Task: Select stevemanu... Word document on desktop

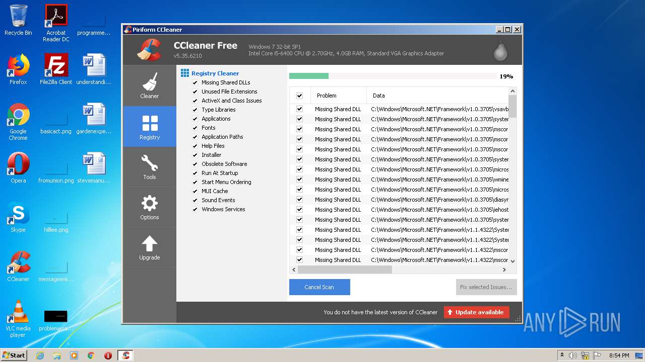Action: pos(94,168)
